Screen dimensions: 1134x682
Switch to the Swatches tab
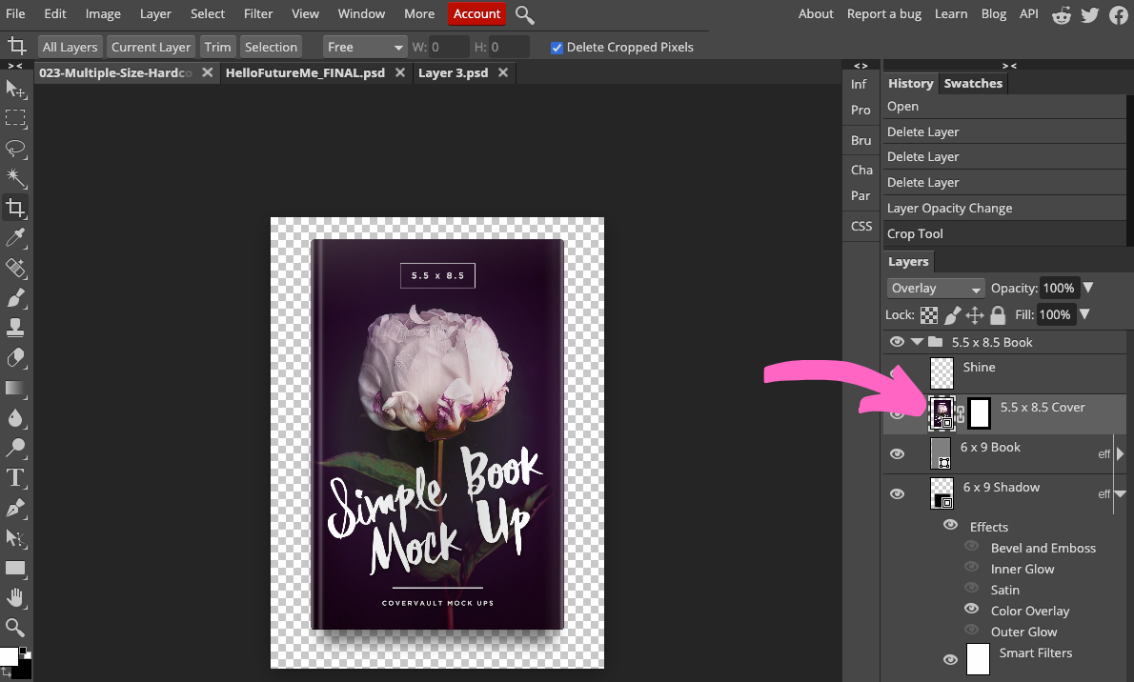tap(972, 84)
